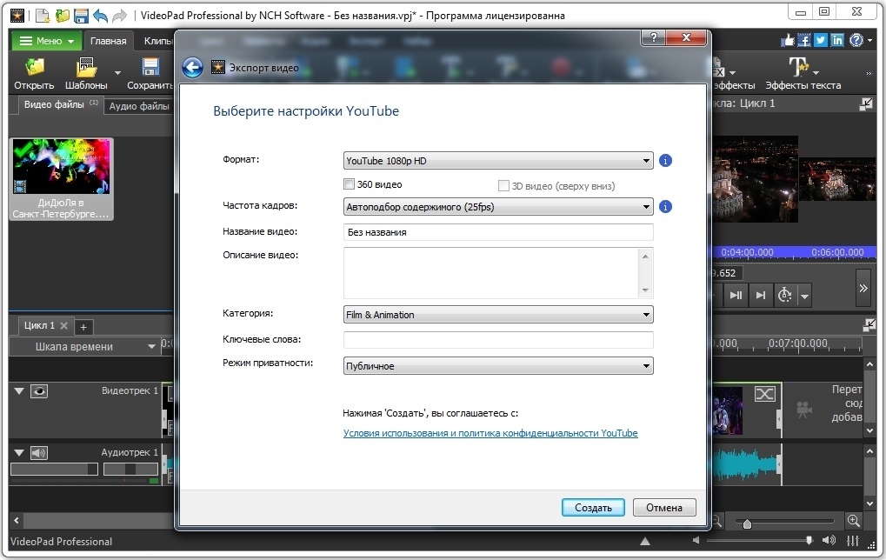The width and height of the screenshot is (886, 560).
Task: Click the Twitter share icon
Action: (x=821, y=40)
